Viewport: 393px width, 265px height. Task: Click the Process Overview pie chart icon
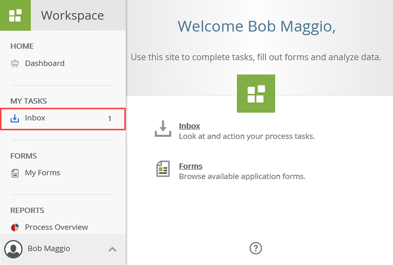pos(15,228)
